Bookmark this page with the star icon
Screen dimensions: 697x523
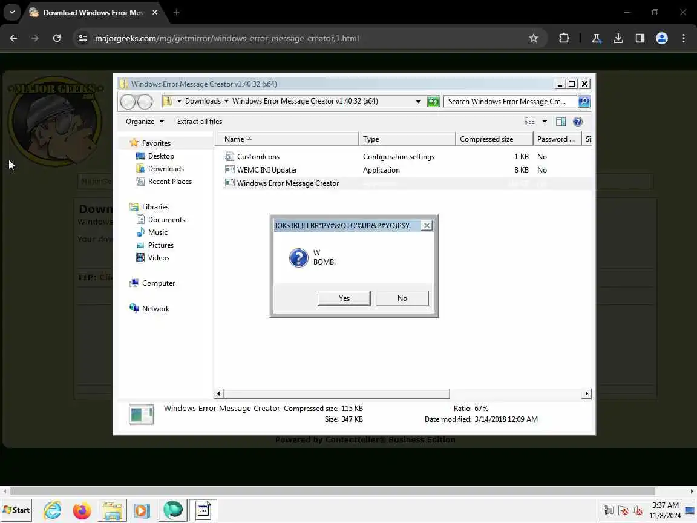tap(534, 38)
